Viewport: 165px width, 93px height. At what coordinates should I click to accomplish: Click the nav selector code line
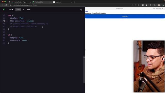click(11, 15)
